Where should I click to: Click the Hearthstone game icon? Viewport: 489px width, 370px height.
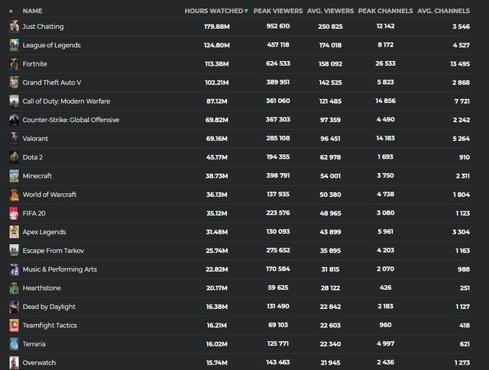[14, 288]
